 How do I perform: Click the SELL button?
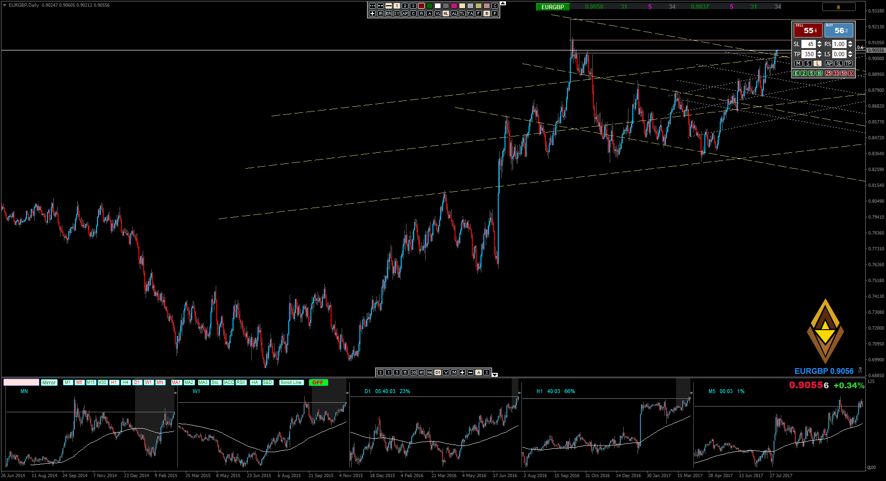tap(808, 30)
